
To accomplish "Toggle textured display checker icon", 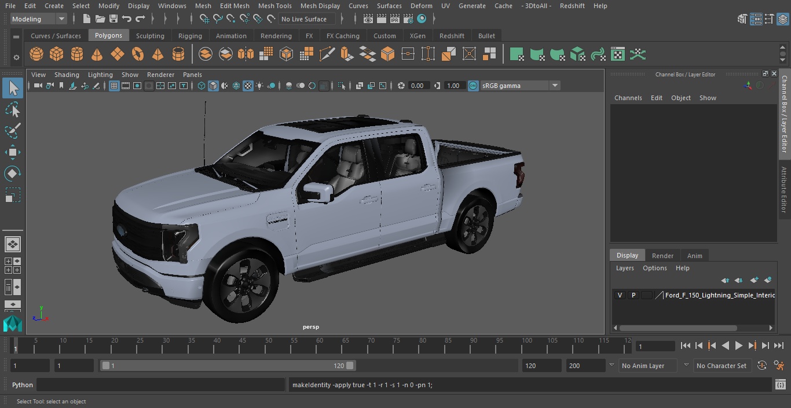I will click(248, 86).
